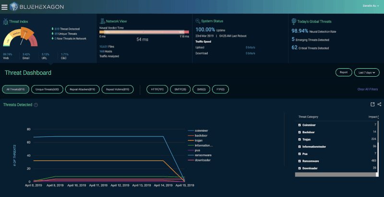Click the BlueHexagon logo icon
Image resolution: width=384 pixels, height=197 pixels.
click(x=14, y=6)
